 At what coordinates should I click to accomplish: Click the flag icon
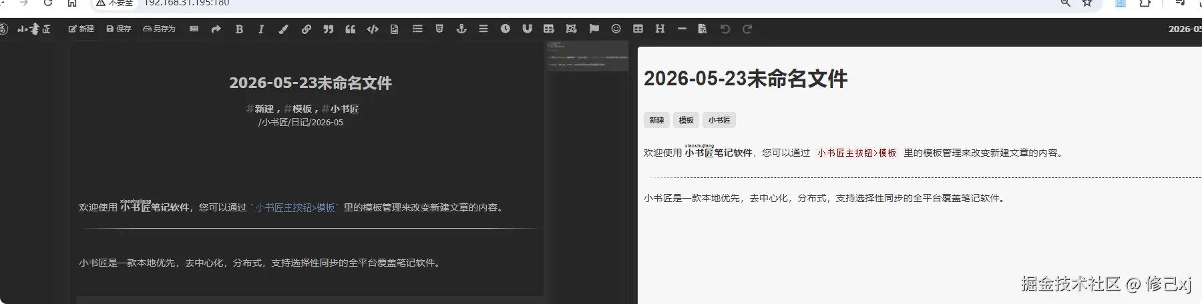pyautogui.click(x=594, y=29)
